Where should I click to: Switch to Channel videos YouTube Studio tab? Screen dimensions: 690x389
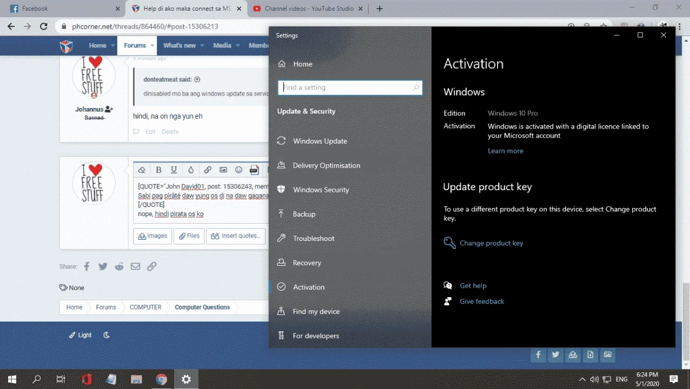[x=309, y=9]
